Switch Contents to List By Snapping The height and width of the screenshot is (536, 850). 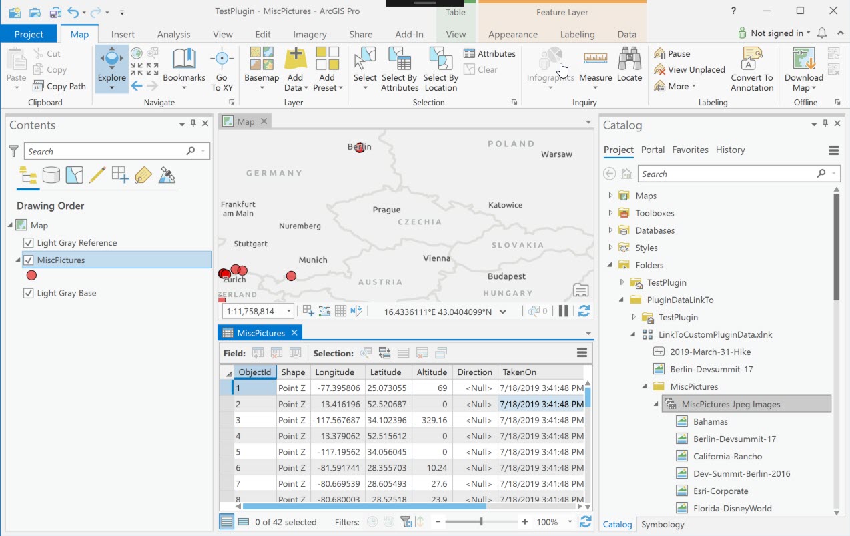click(120, 175)
